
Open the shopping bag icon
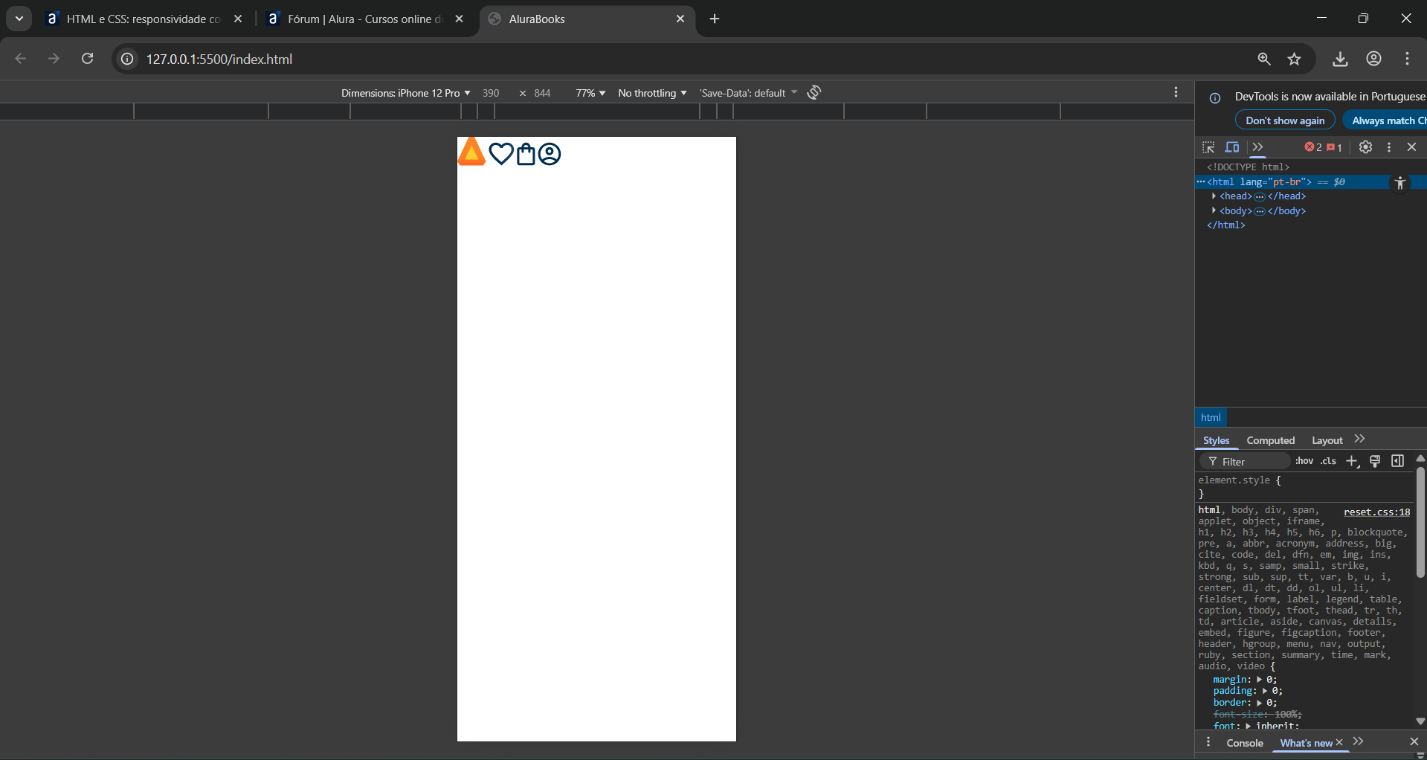[526, 154]
